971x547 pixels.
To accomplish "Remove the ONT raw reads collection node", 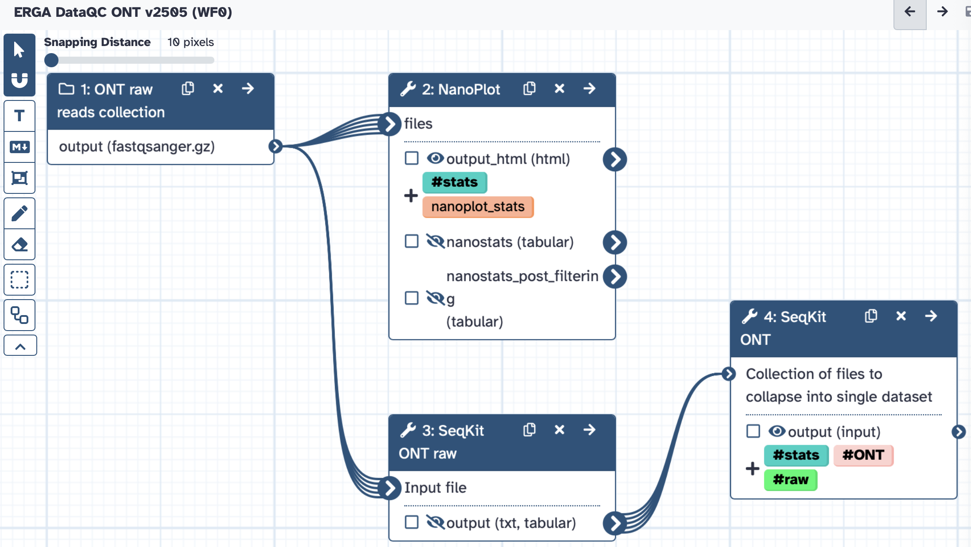I will [218, 89].
